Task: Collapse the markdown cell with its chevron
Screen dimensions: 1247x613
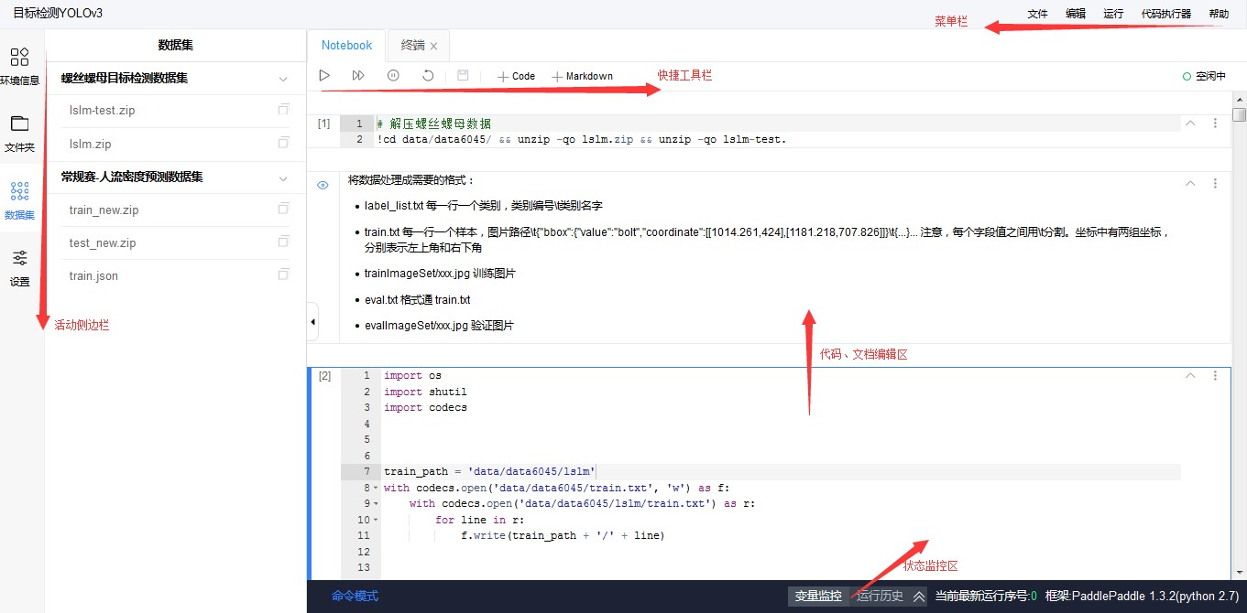Action: point(1190,183)
